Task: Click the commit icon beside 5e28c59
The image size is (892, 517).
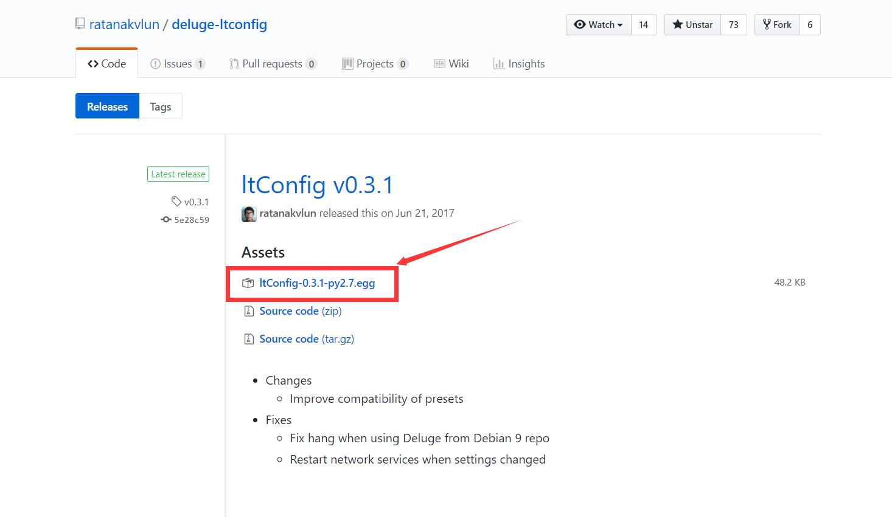Action: (x=166, y=219)
